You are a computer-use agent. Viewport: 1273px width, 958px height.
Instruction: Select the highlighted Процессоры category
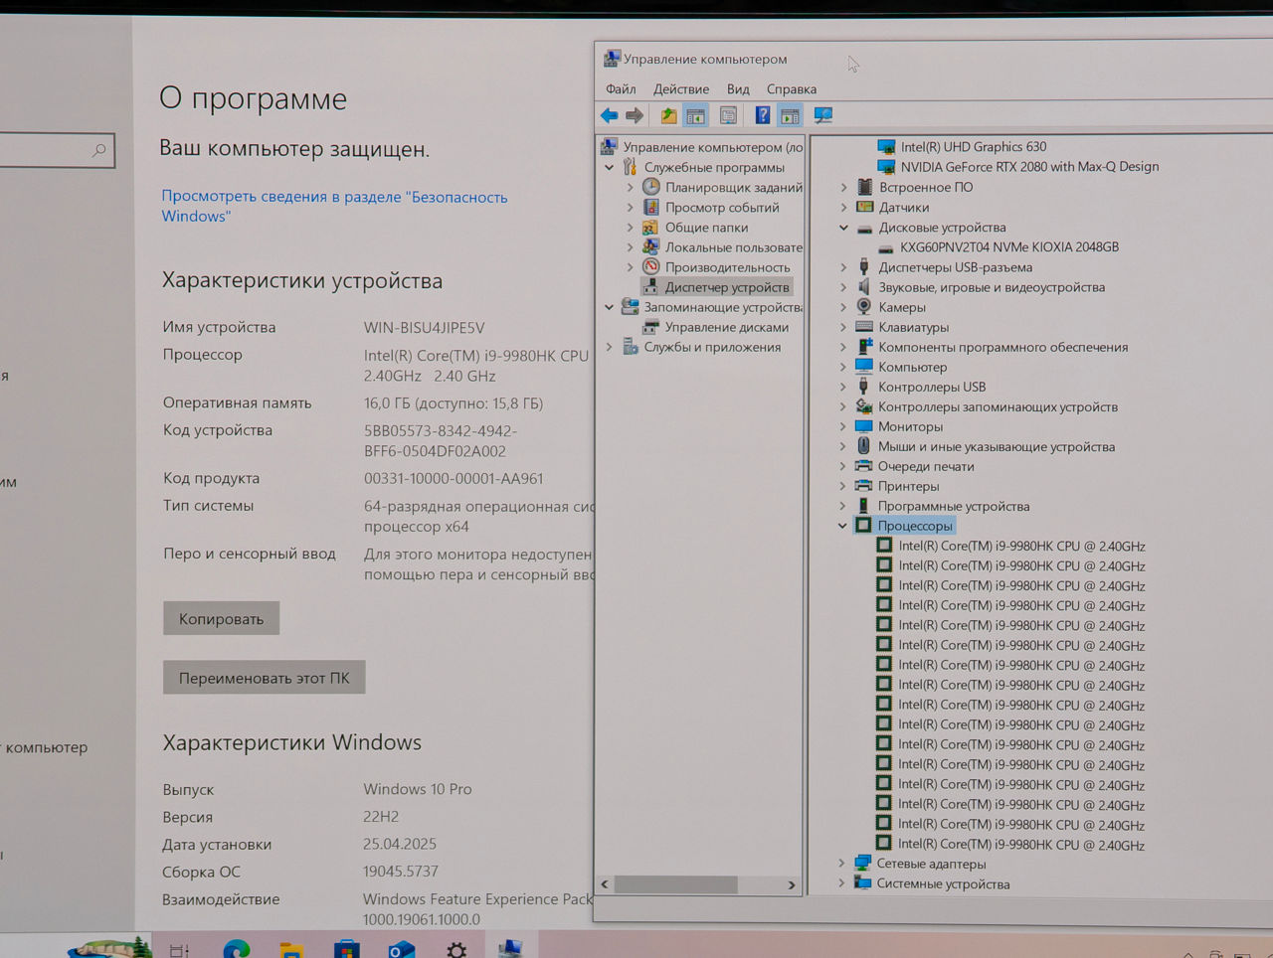tap(915, 526)
